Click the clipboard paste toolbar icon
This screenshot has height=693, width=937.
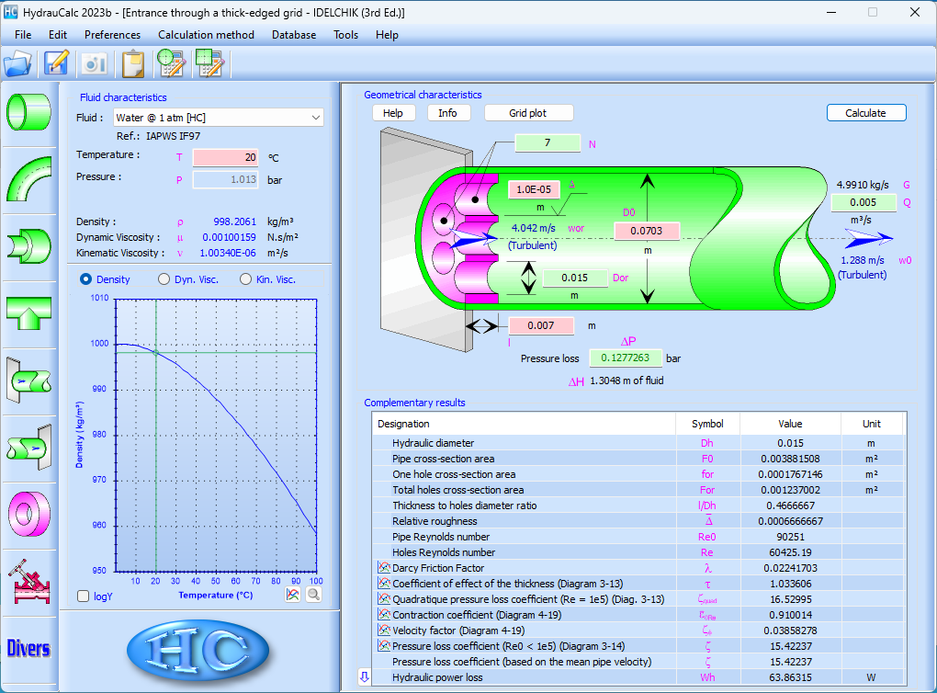tap(133, 63)
